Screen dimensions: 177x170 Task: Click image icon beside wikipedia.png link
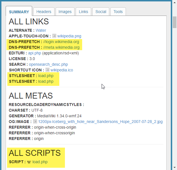pos(54,36)
